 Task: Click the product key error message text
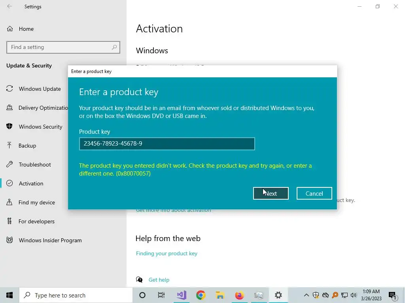(195, 169)
